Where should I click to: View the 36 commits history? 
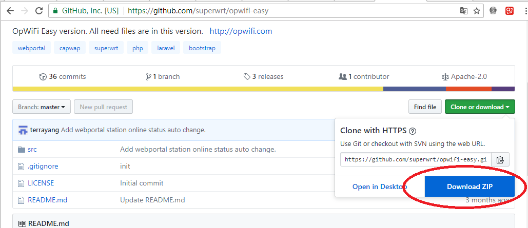63,77
